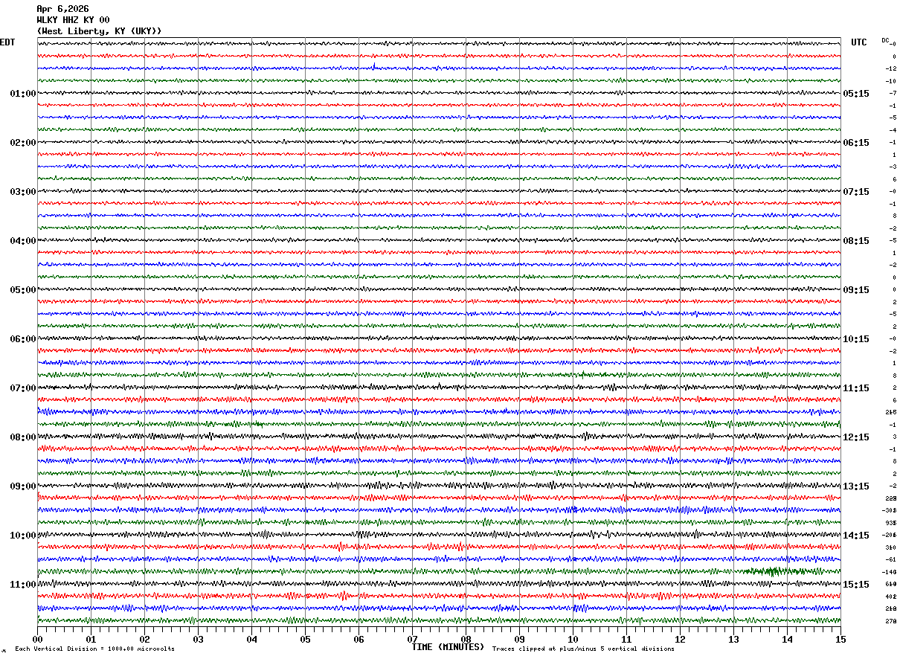Click the minute-axis tick label "03"
900x659 pixels.
(x=198, y=639)
